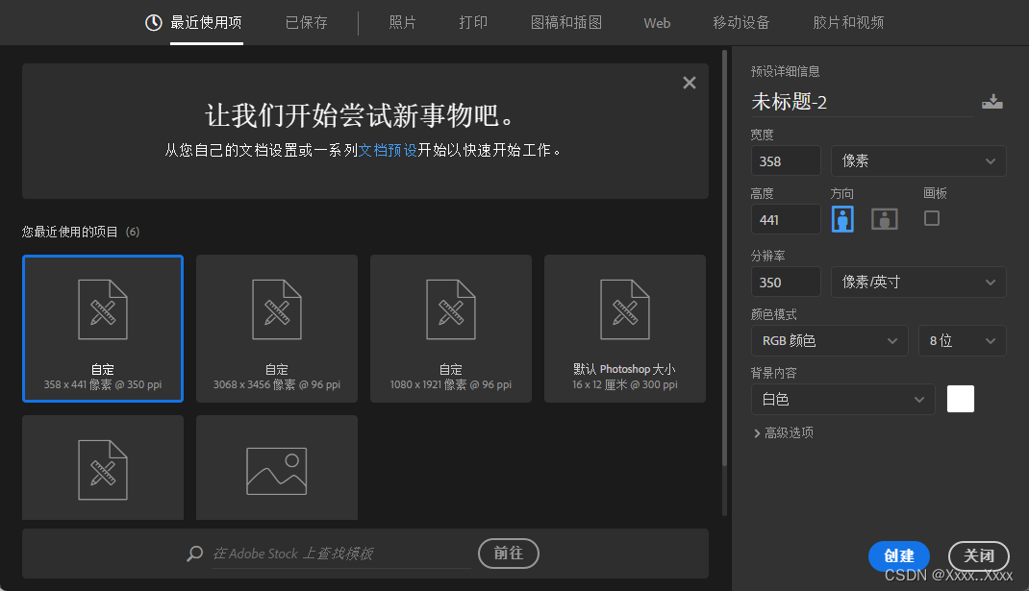Open the 像素/英寸 resolution dropdown
The width and height of the screenshot is (1029, 591).
[x=918, y=282]
